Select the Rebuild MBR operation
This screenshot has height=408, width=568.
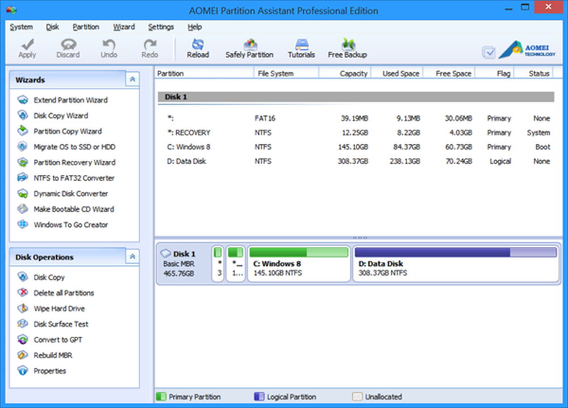pos(53,355)
